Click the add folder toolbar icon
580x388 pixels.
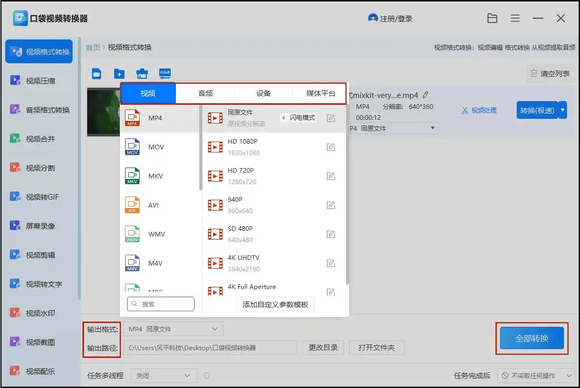point(119,74)
